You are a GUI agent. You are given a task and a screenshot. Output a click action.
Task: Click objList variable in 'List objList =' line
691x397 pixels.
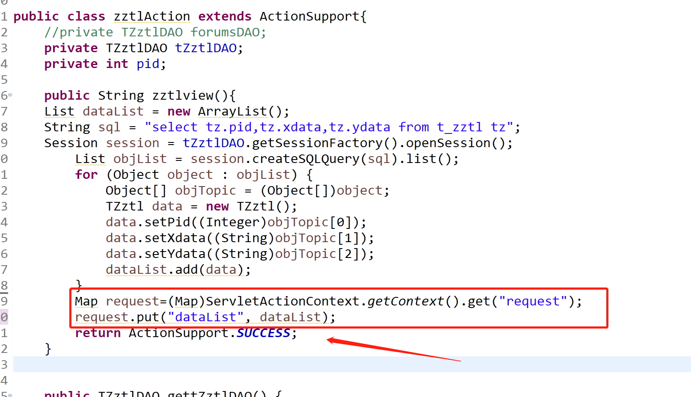(140, 159)
